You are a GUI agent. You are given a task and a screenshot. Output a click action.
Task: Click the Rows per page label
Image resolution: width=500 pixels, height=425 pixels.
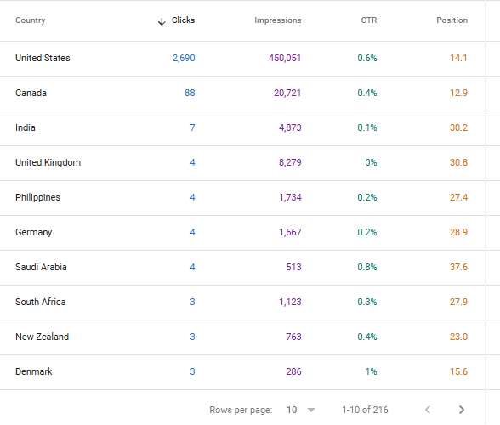(241, 410)
